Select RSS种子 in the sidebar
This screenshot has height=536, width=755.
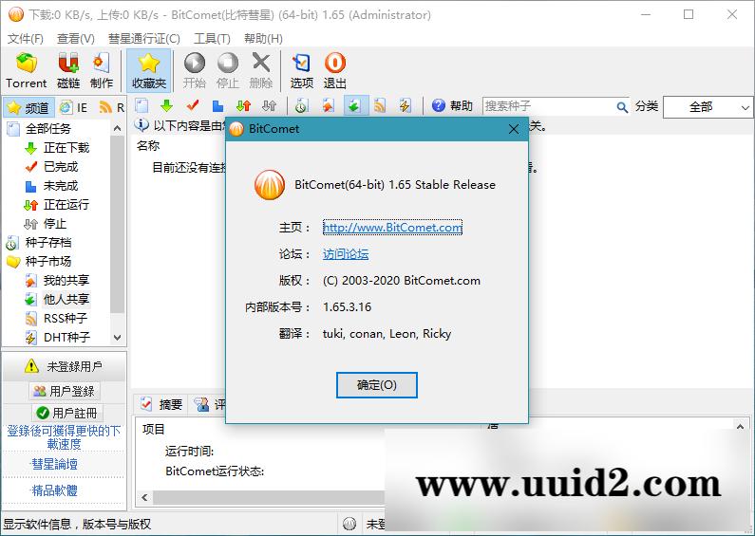pos(65,319)
